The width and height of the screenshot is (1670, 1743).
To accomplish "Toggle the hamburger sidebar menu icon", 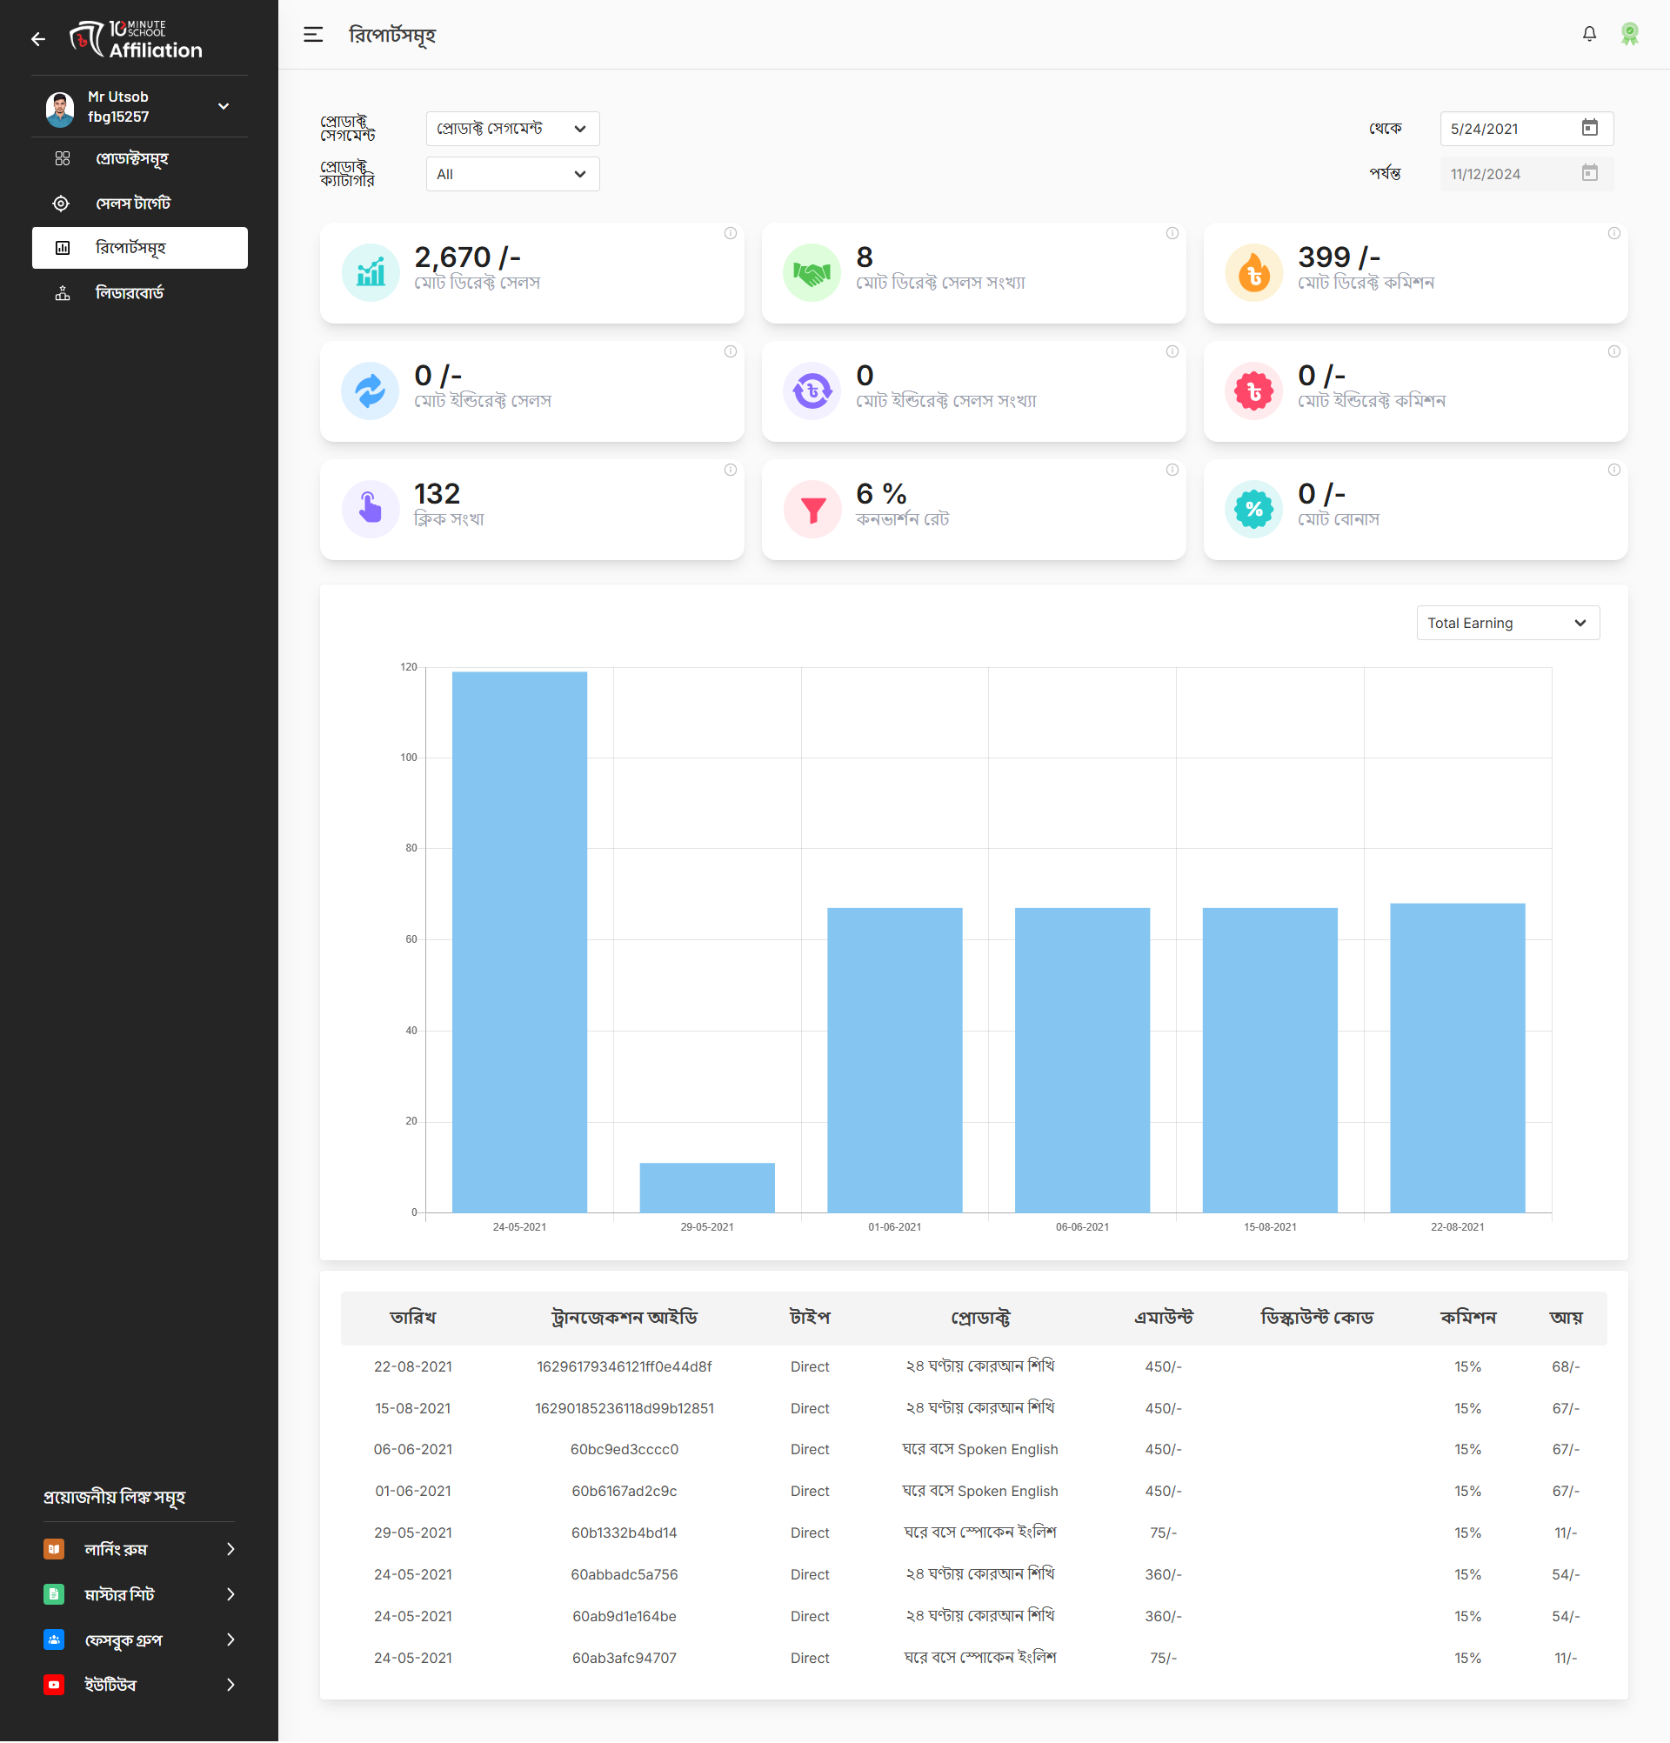I will pyautogui.click(x=313, y=35).
